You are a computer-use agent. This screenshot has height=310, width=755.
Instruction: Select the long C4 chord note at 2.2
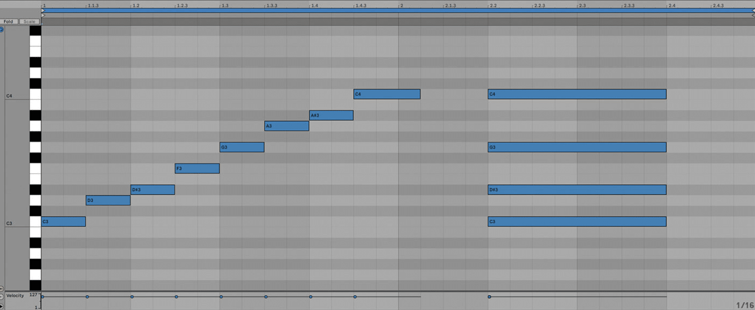click(x=577, y=94)
